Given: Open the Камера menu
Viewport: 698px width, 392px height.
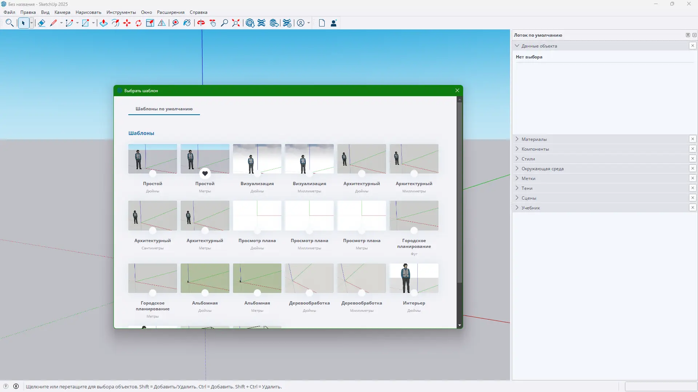Looking at the screenshot, I should (62, 12).
